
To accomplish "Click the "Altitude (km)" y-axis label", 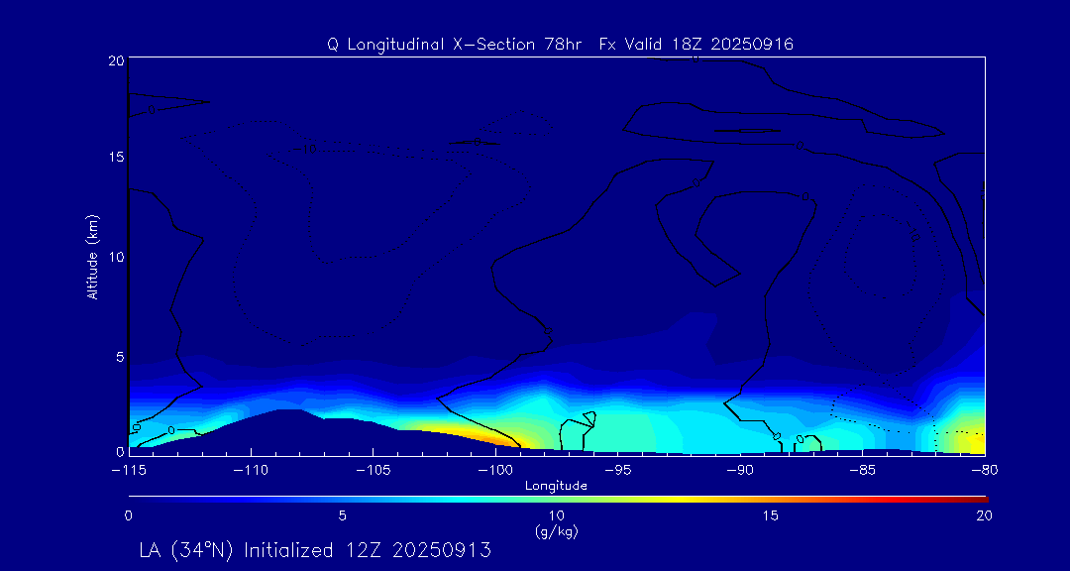I will (92, 256).
